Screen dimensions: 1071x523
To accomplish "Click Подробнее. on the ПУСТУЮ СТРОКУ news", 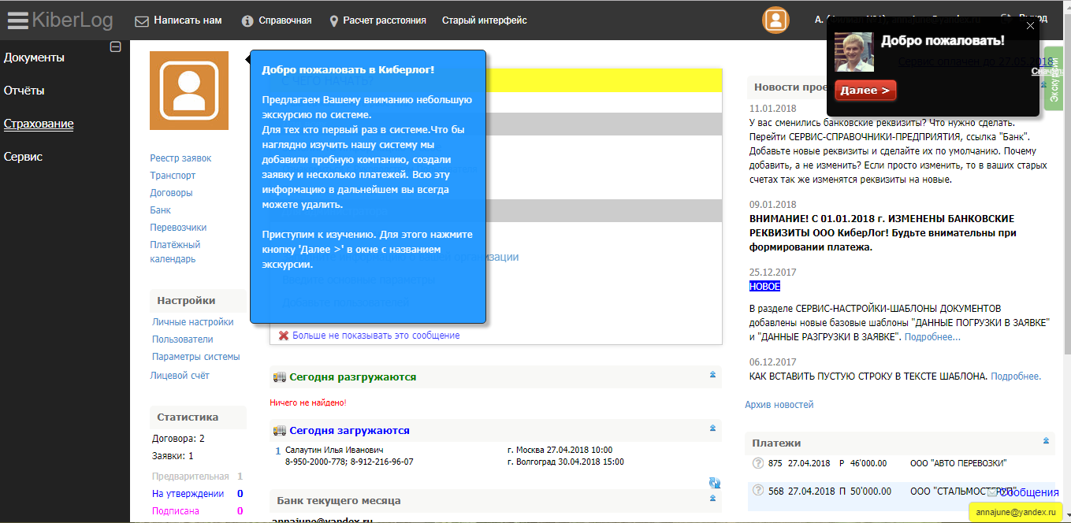I will coord(1016,376).
